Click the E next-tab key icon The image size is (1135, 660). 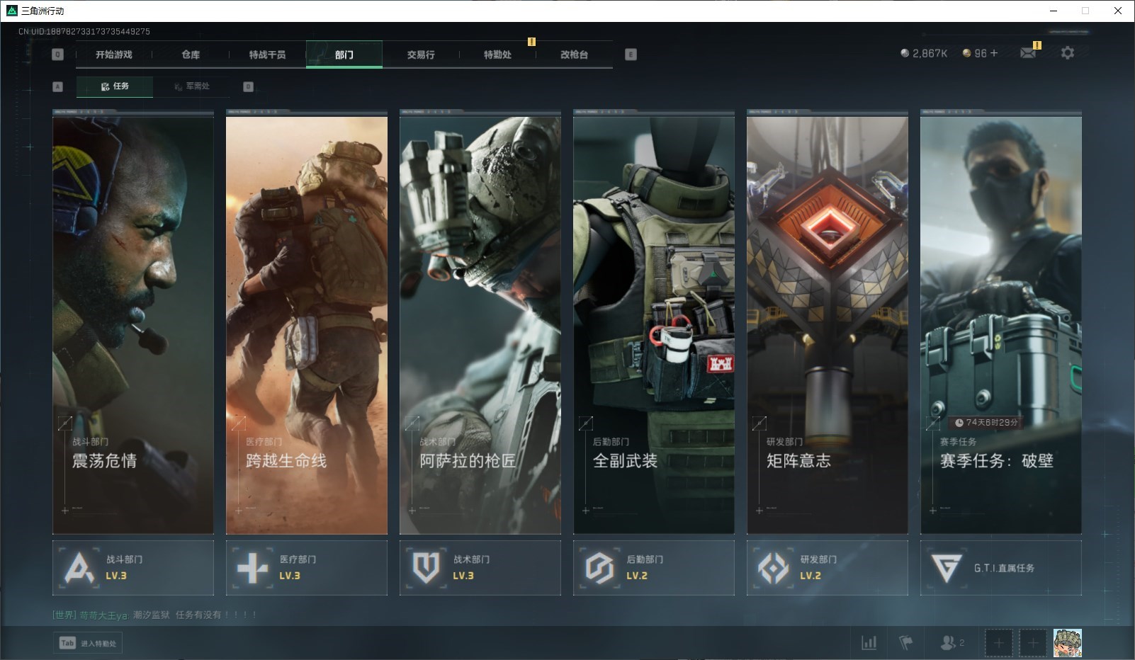(x=631, y=55)
